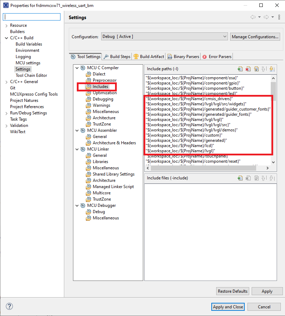The width and height of the screenshot is (285, 316).
Task: Select Warnings tree item
Action: [101, 105]
